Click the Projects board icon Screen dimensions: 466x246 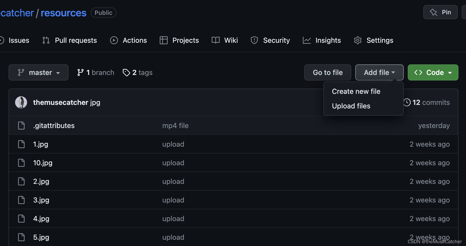pyautogui.click(x=163, y=40)
